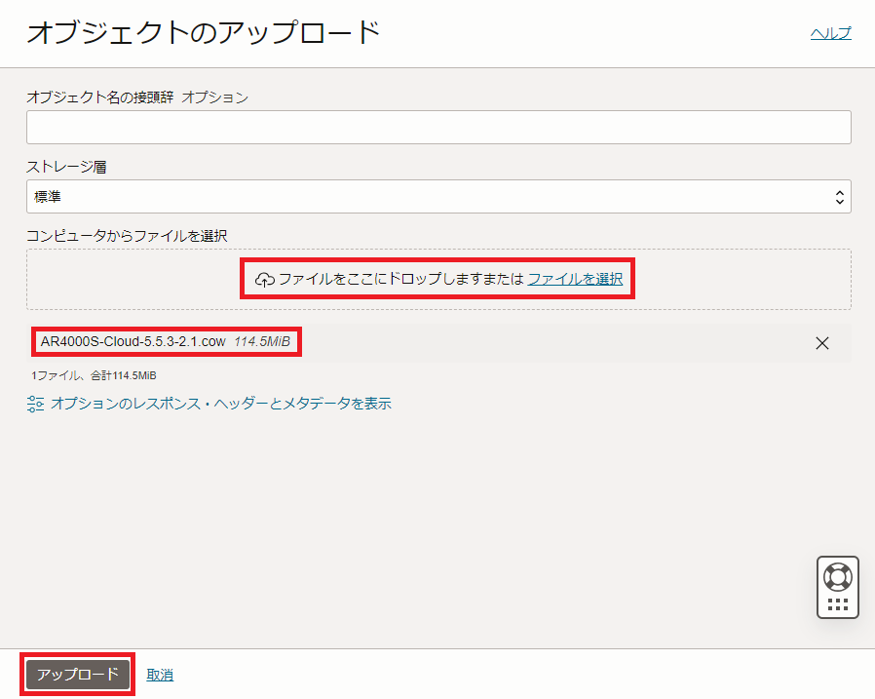Screen dimensions: 875x699
Task: Click the sliders icon beside optional headers link
Action: point(36,404)
